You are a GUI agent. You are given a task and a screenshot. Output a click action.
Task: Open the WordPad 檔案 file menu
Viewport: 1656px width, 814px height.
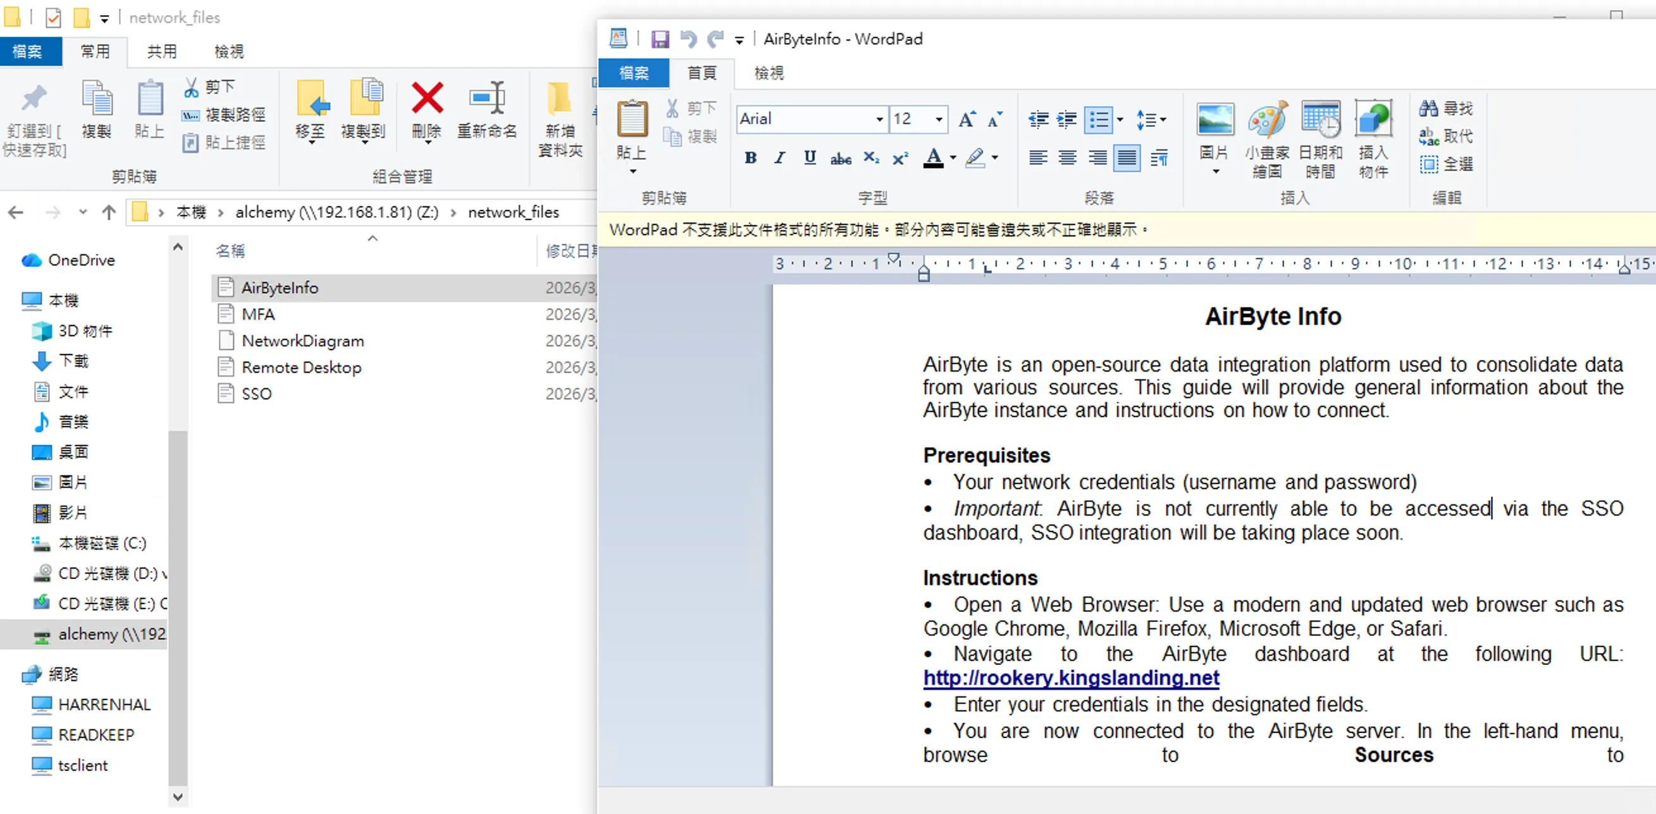(634, 73)
